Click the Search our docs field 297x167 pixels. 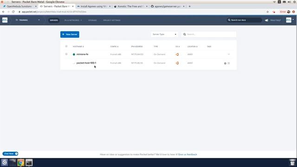click(x=245, y=20)
